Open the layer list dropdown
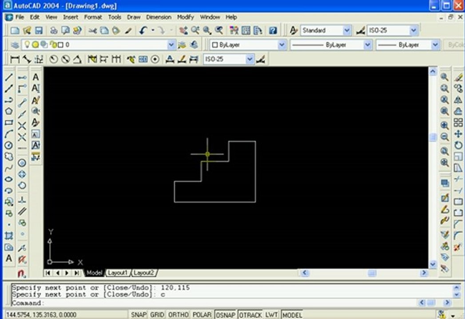Image resolution: width=465 pixels, height=319 pixels. pos(171,45)
